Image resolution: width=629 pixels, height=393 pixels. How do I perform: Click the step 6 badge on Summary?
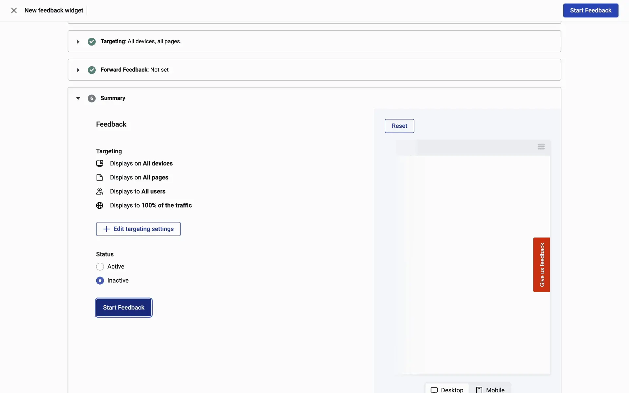click(92, 98)
